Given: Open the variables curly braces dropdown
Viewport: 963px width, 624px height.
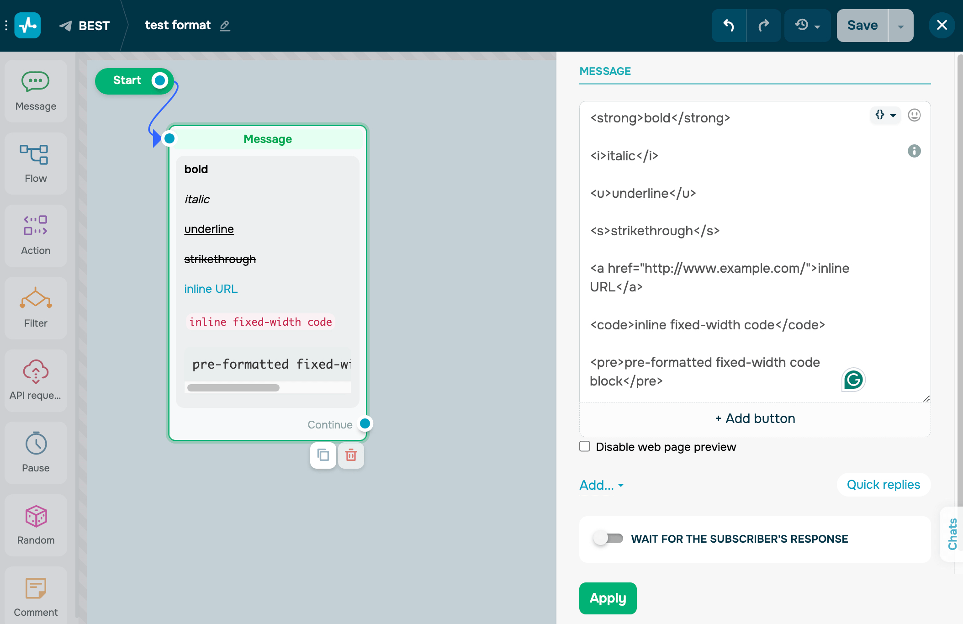Looking at the screenshot, I should pos(885,115).
